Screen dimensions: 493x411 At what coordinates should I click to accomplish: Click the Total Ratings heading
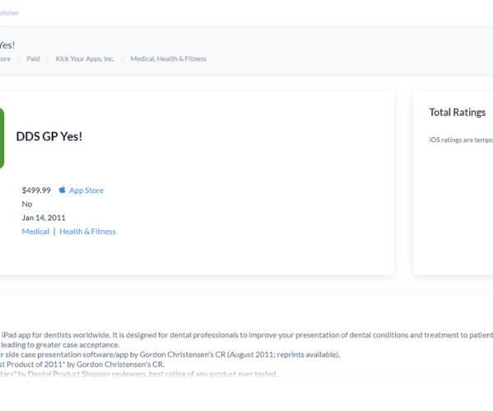coord(458,113)
